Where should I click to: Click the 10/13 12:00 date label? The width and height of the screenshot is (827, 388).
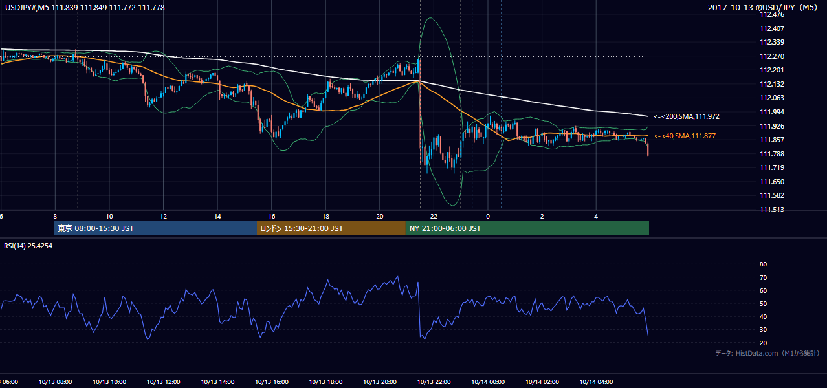[163, 382]
